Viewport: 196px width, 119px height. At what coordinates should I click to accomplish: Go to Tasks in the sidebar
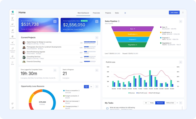pos(12,31)
